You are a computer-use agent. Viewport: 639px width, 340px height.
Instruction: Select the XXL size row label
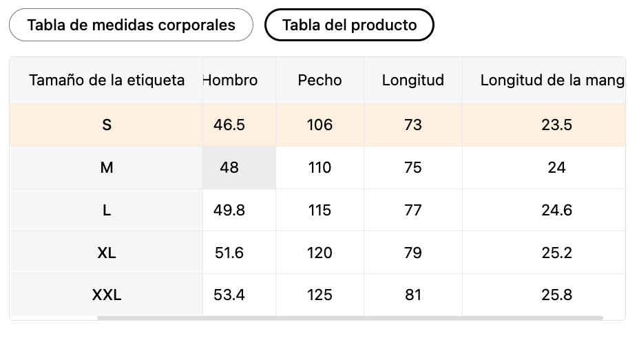tap(106, 295)
